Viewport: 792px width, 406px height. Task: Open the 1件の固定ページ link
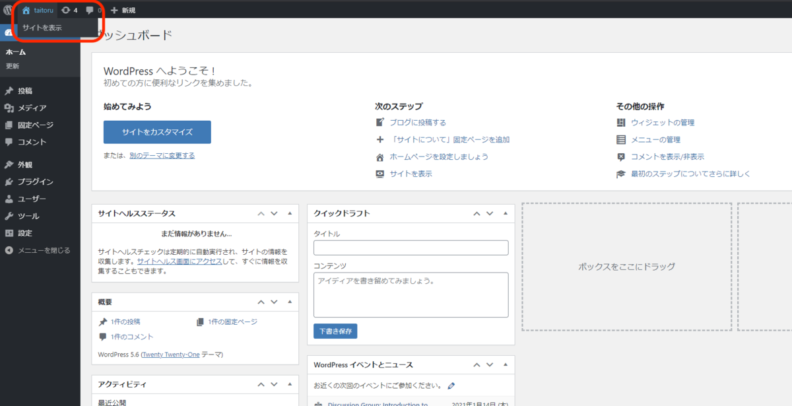point(232,321)
